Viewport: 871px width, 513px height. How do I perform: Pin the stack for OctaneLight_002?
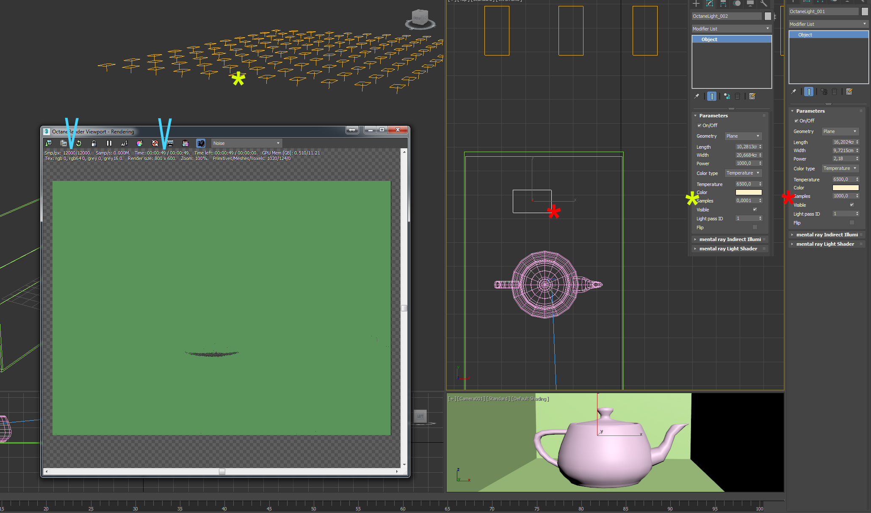tap(697, 97)
